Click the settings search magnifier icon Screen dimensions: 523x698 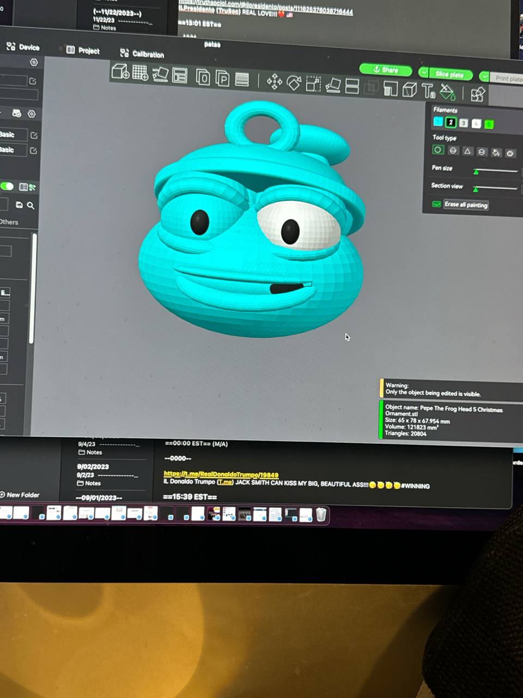tap(31, 206)
